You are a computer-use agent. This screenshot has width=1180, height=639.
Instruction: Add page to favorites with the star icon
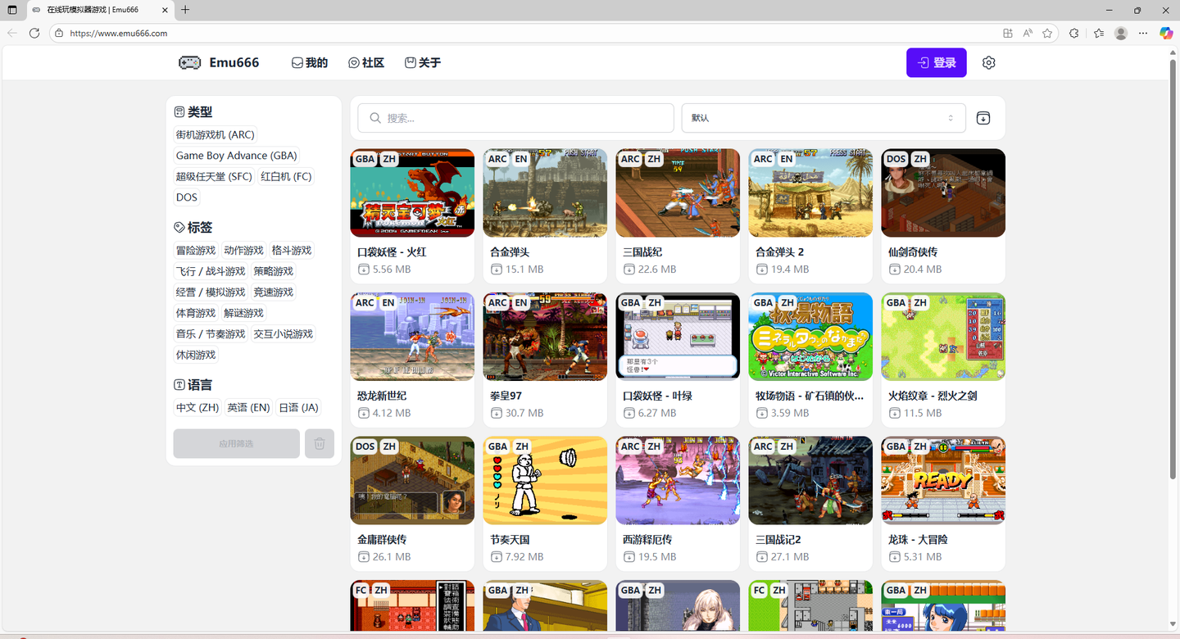pos(1047,34)
